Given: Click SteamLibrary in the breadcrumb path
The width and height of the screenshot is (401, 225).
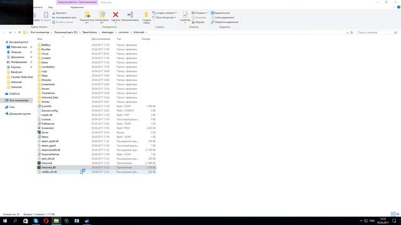Looking at the screenshot, I should point(90,32).
